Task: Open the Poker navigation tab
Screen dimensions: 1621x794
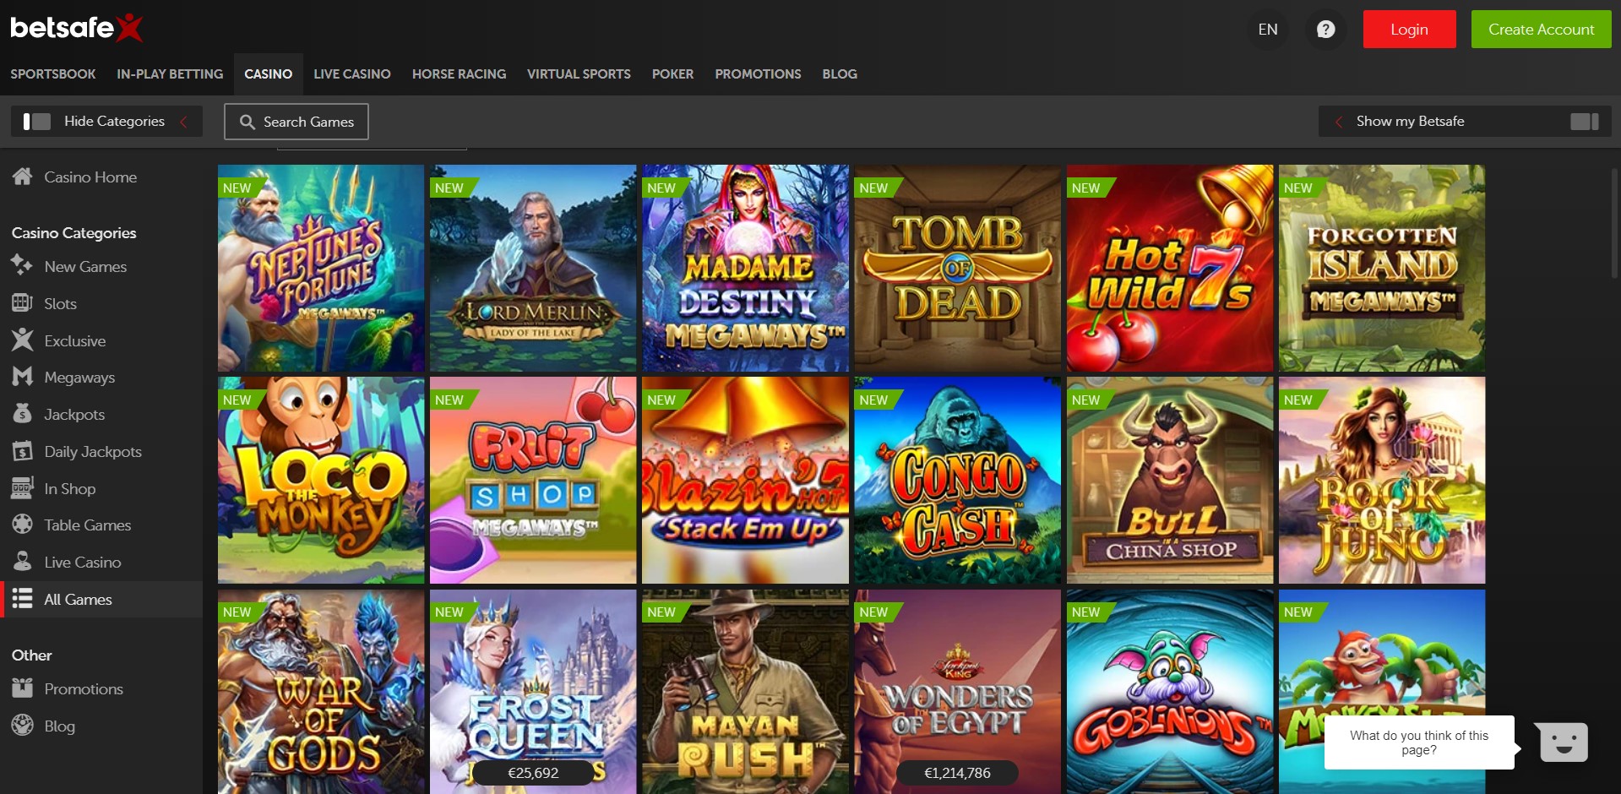Action: 672,74
